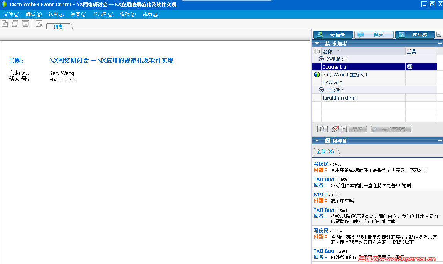443x264 pixels.
Task: Click the status ball icon beside Gary Wang
Action: point(317,75)
